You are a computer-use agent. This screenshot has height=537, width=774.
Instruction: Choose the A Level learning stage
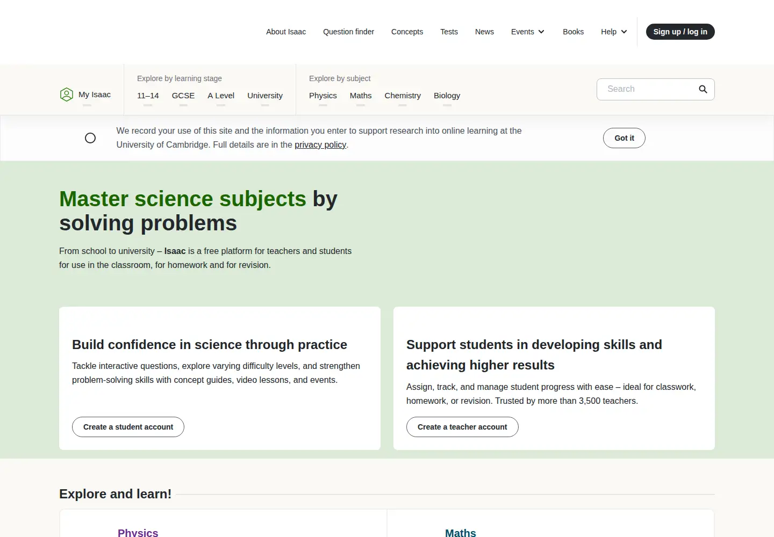click(221, 96)
